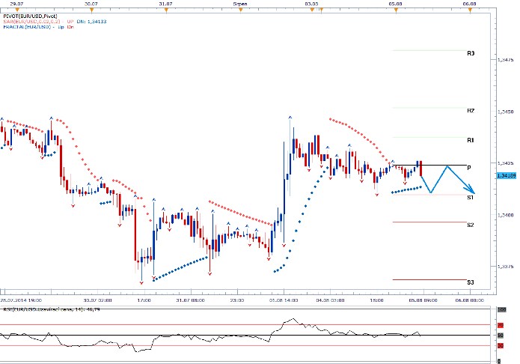The image size is (520, 364).
Task: Click the S2 support level label
Action: [471, 225]
